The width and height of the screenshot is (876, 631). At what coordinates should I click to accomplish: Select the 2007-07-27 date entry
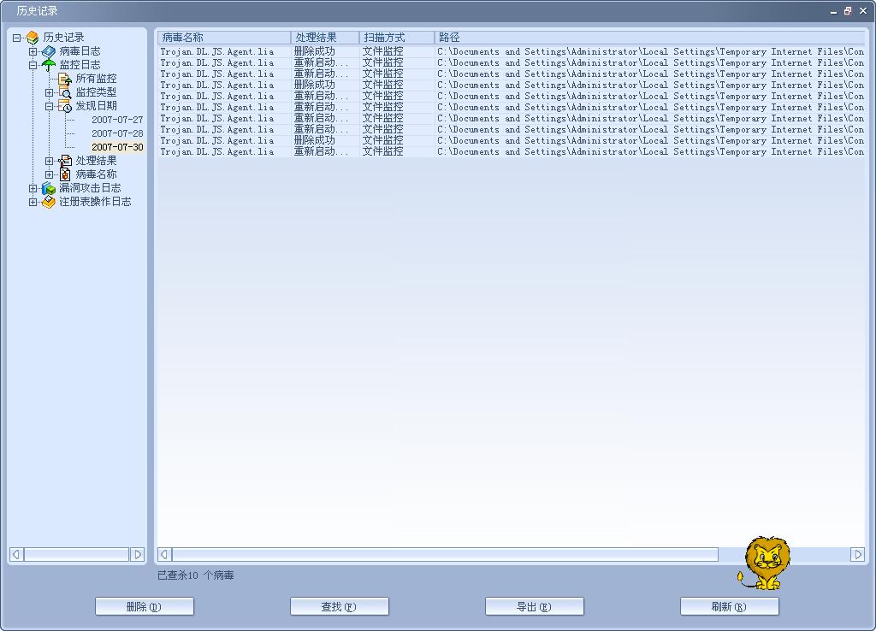(x=117, y=120)
